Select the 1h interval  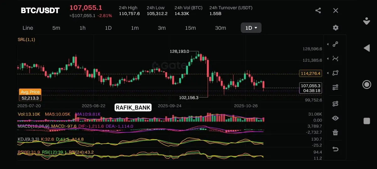coord(82,28)
